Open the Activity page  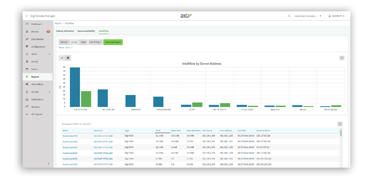pos(35,62)
